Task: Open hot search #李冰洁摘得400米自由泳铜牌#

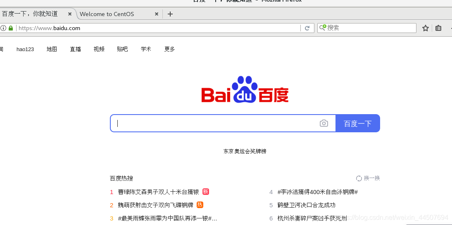Action: (317, 192)
